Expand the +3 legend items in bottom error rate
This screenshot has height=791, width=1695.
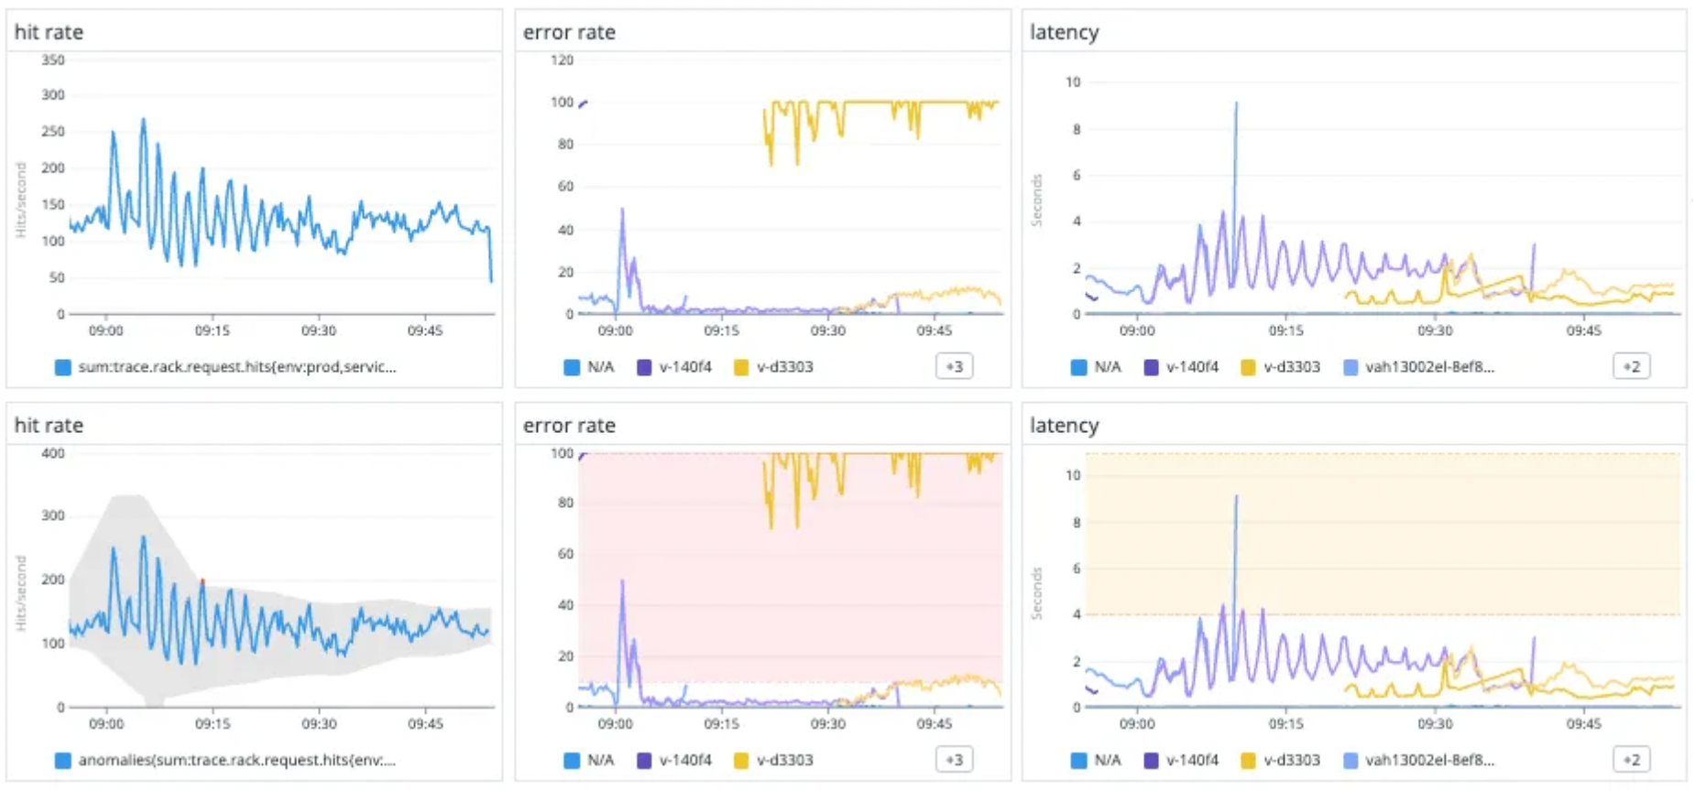pyautogui.click(x=954, y=759)
